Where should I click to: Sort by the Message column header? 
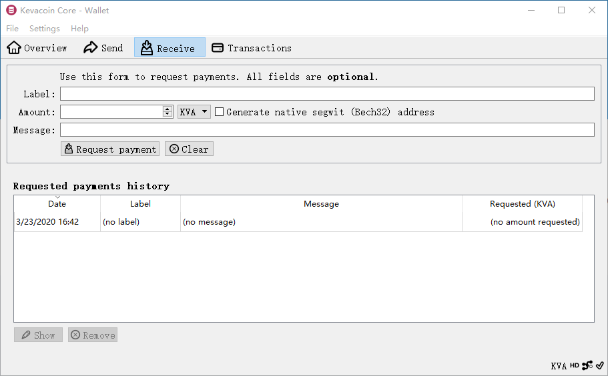click(321, 204)
